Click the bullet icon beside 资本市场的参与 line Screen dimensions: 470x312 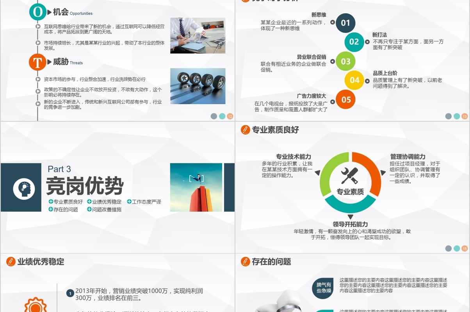pyautogui.click(x=38, y=79)
